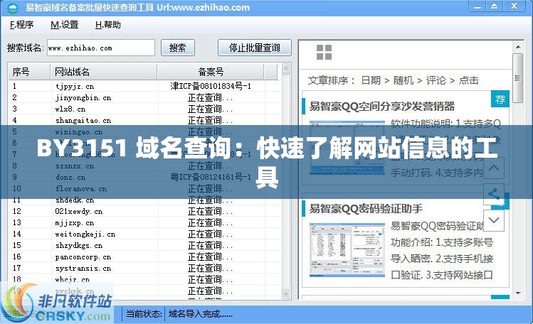Select row 021xewdy.cn
533x324 pixels.
pos(144,211)
